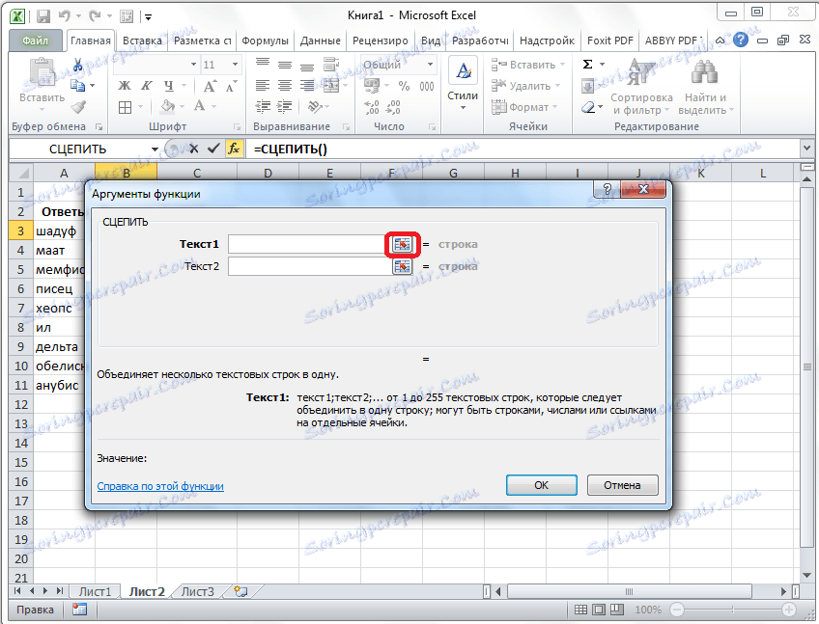Click the Текст2 range selector icon

pyautogui.click(x=402, y=266)
